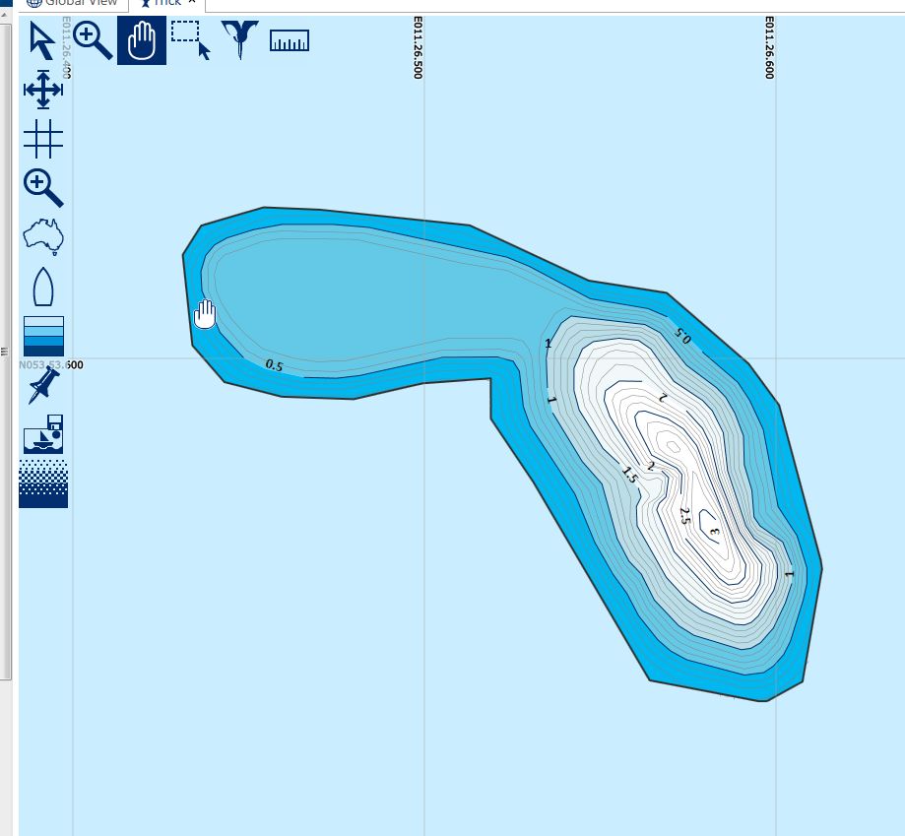Click the boat hull outline icon
Screen dimensions: 905x836
pyautogui.click(x=43, y=287)
